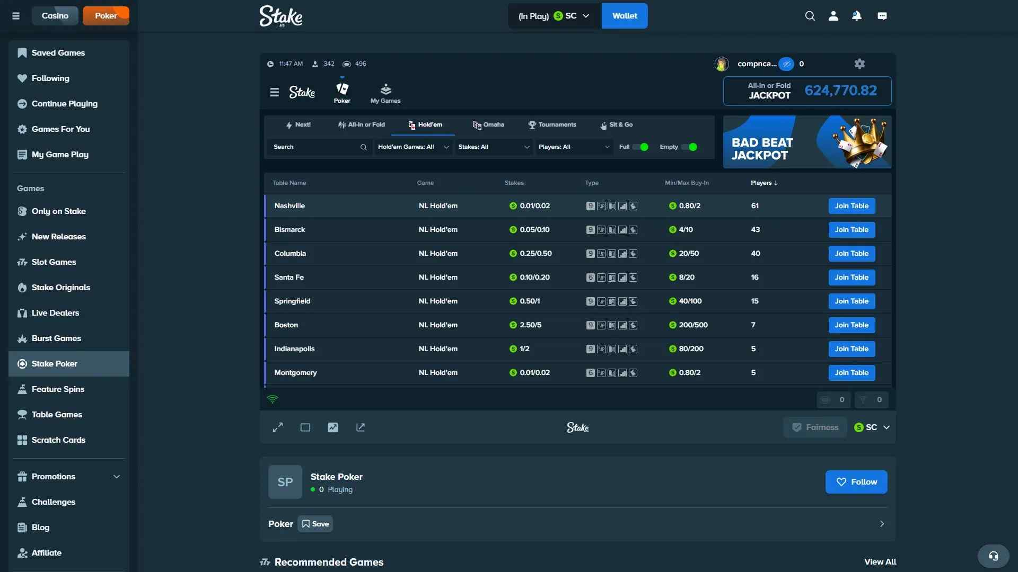
Task: Click View All recommended games
Action: 880,562
